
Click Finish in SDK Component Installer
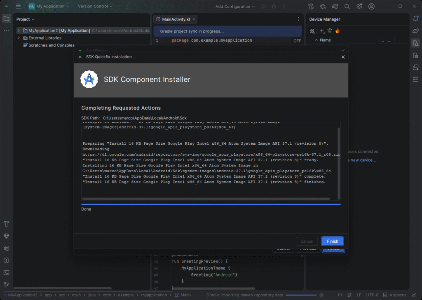333,241
